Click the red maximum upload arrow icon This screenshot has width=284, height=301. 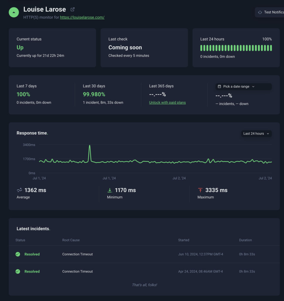point(200,190)
